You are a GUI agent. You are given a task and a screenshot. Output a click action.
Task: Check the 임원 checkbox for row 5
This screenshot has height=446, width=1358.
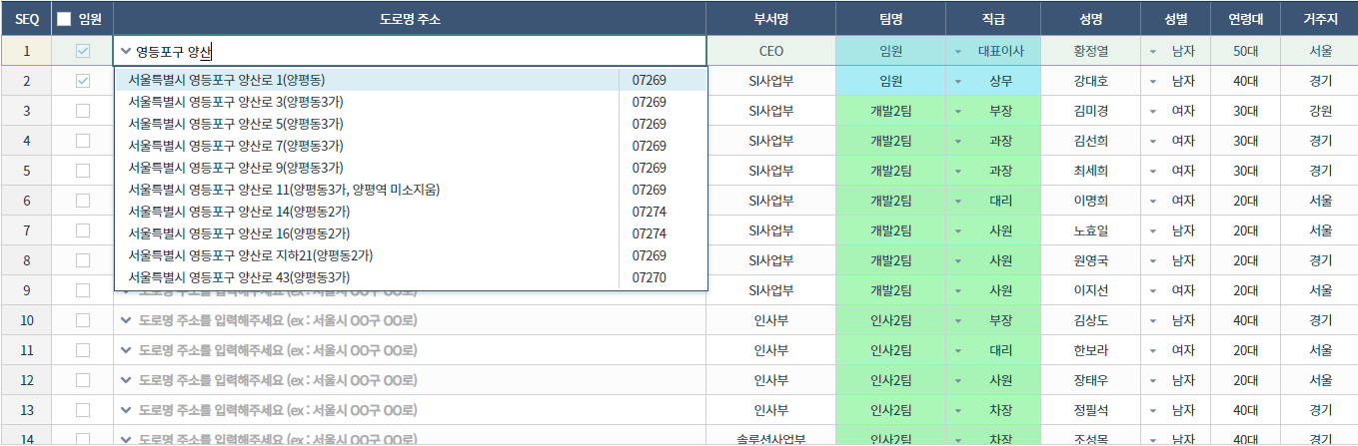pos(83,171)
